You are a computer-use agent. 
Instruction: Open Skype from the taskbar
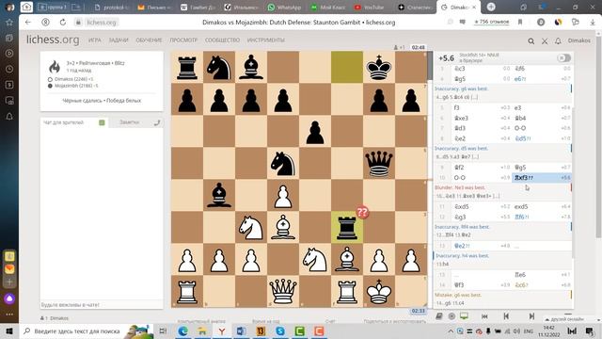pyautogui.click(x=280, y=331)
